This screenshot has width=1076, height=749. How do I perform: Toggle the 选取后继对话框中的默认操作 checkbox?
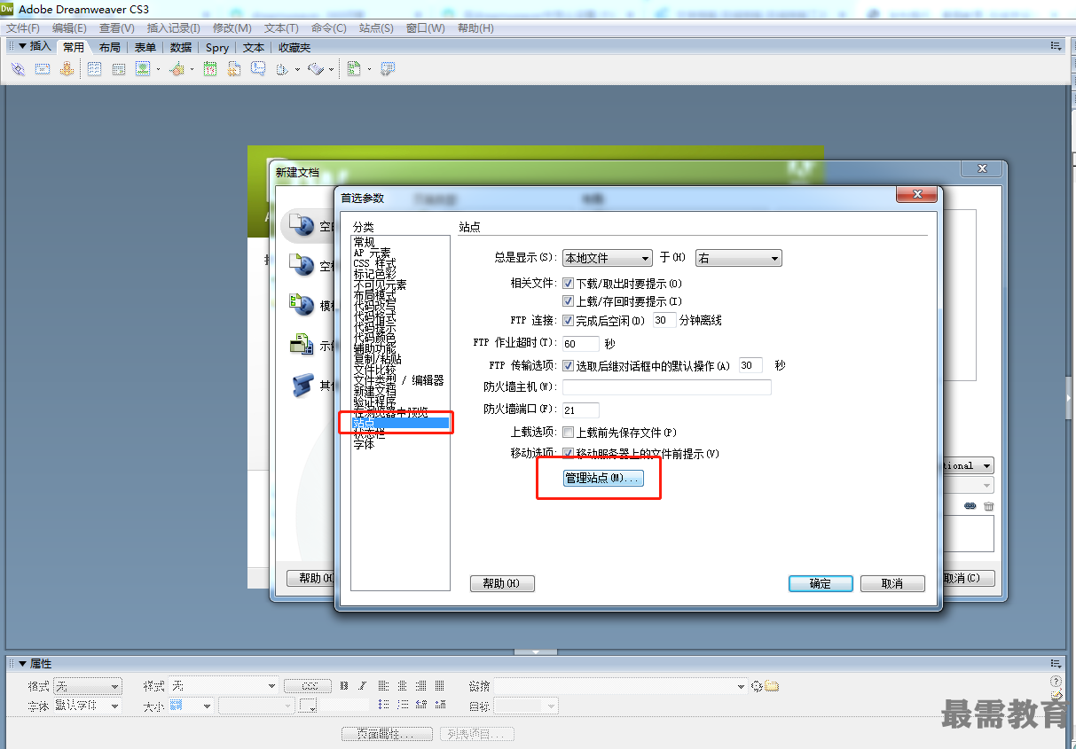coord(568,365)
